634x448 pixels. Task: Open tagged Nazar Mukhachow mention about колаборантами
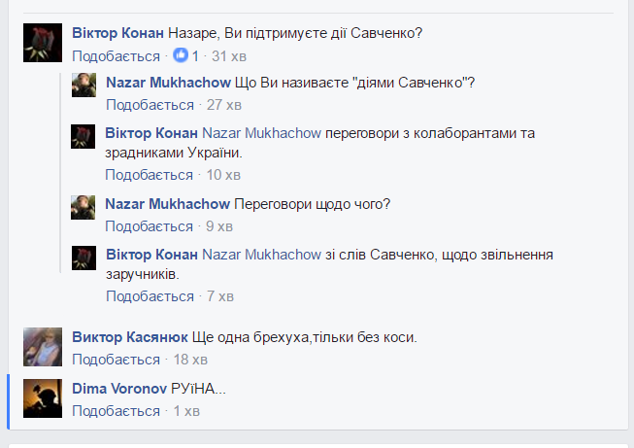pos(261,132)
